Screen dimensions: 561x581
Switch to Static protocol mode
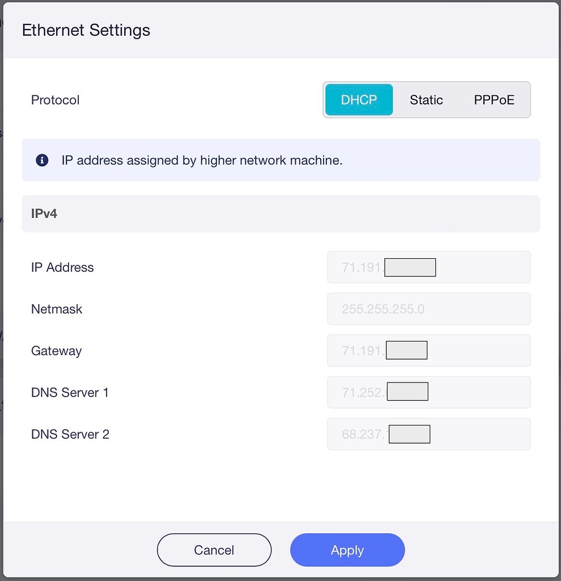tap(426, 100)
